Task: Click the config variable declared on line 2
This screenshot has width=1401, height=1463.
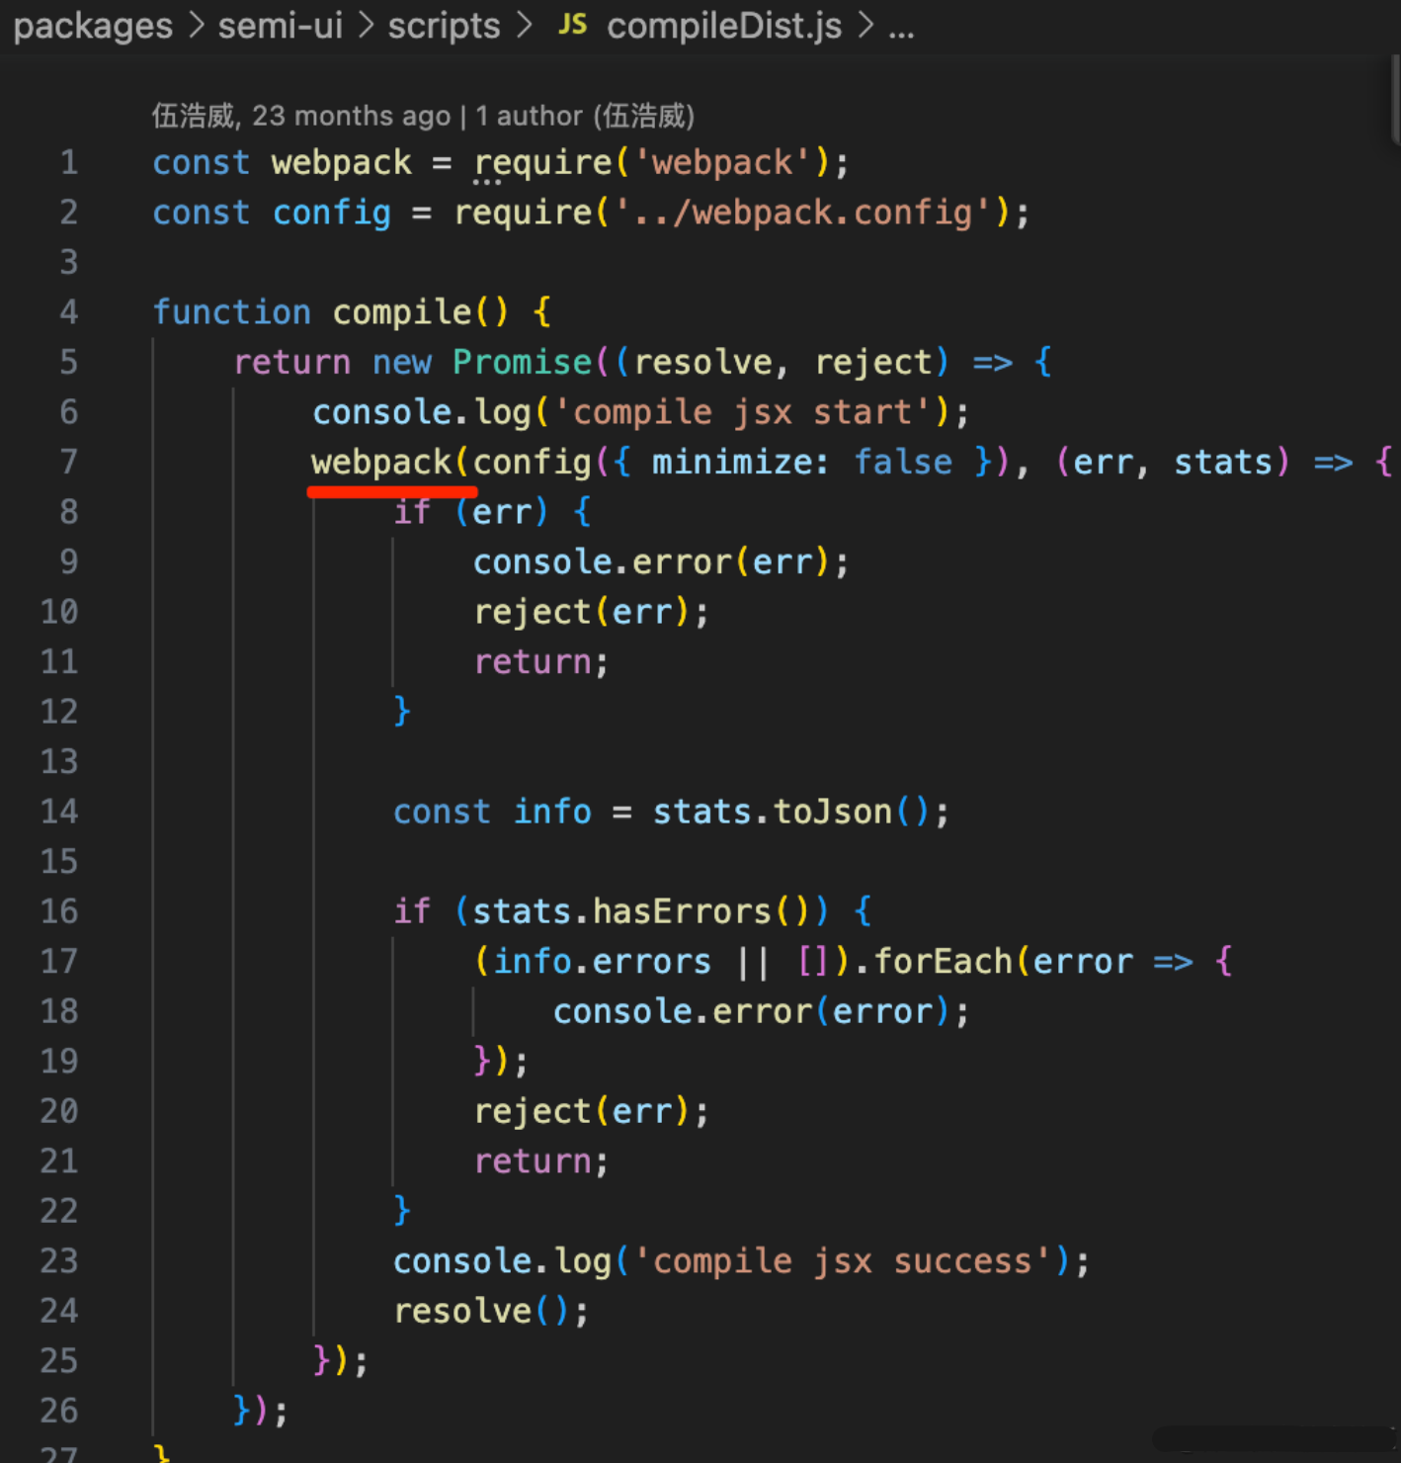Action: 332,213
